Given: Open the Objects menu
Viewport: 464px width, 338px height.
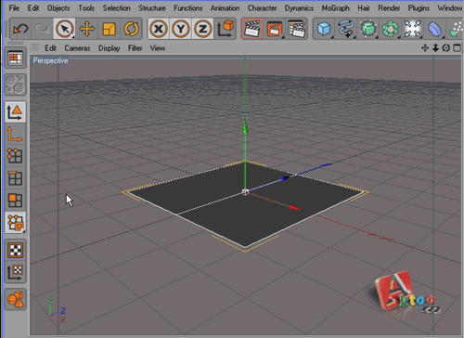Looking at the screenshot, I should pyautogui.click(x=58, y=8).
